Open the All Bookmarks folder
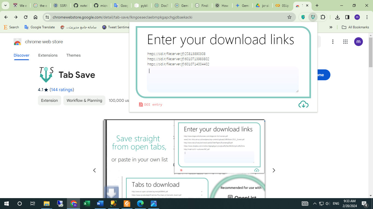Viewport: 373px width, 209px height. pos(356,27)
